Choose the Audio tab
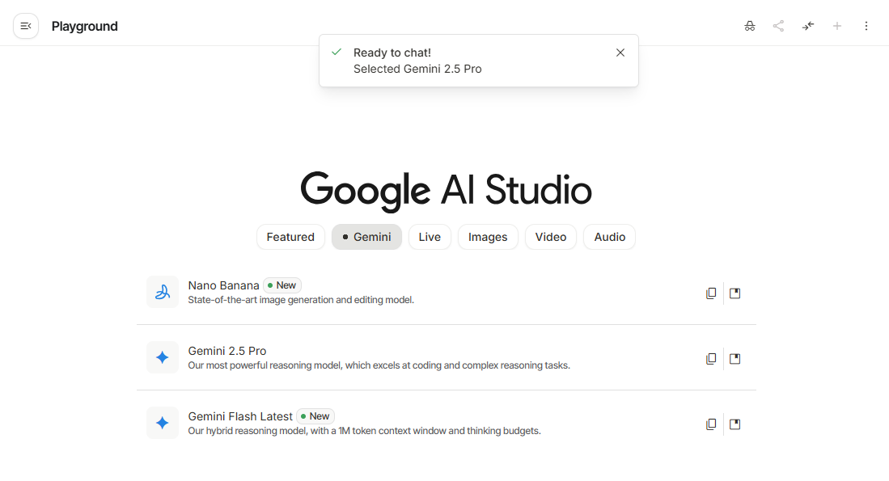 tap(609, 237)
